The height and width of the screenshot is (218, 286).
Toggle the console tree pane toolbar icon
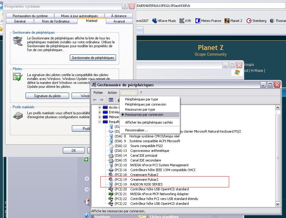coord(111,100)
